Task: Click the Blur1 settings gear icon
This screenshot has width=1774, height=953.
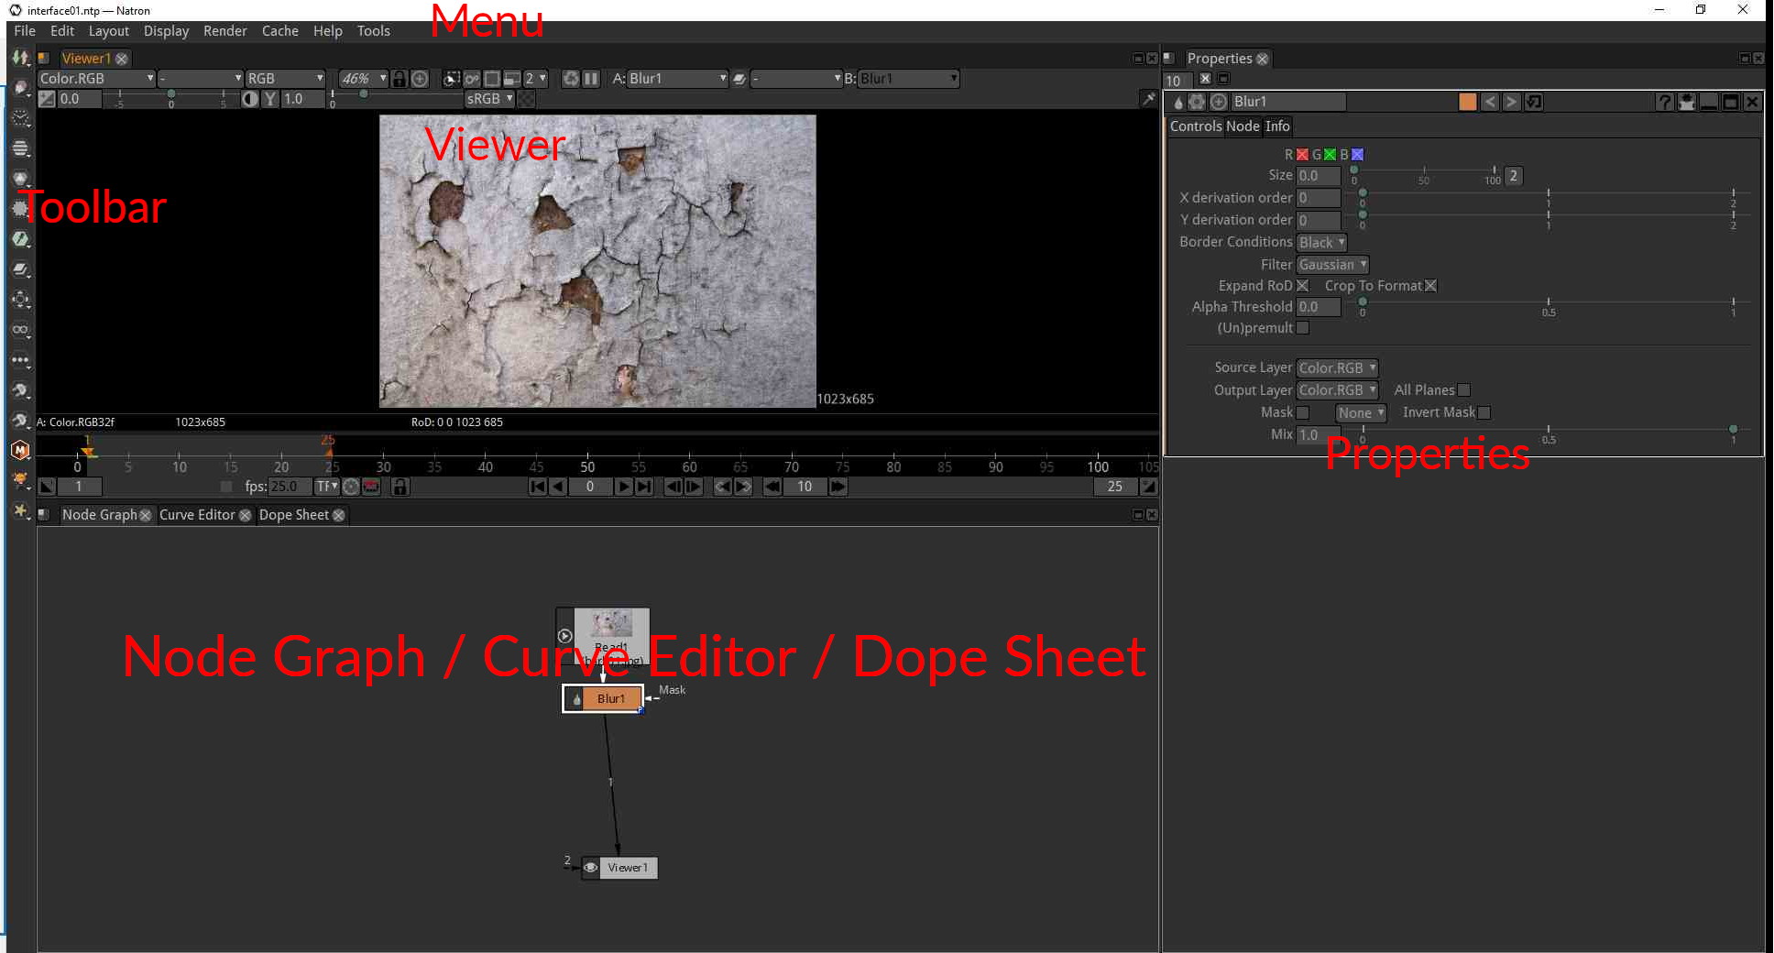Action: coord(1197,102)
